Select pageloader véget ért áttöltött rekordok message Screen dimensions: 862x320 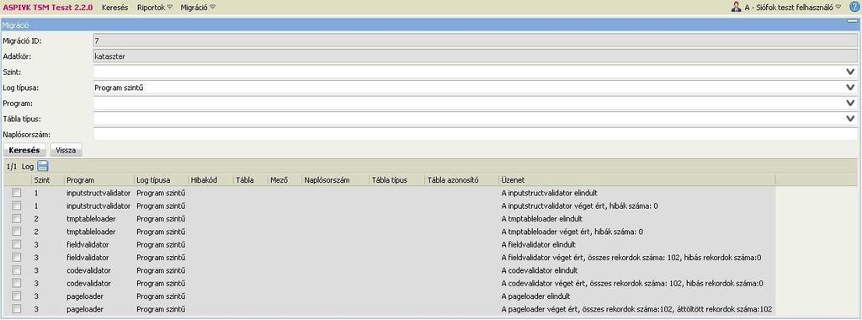pos(636,309)
